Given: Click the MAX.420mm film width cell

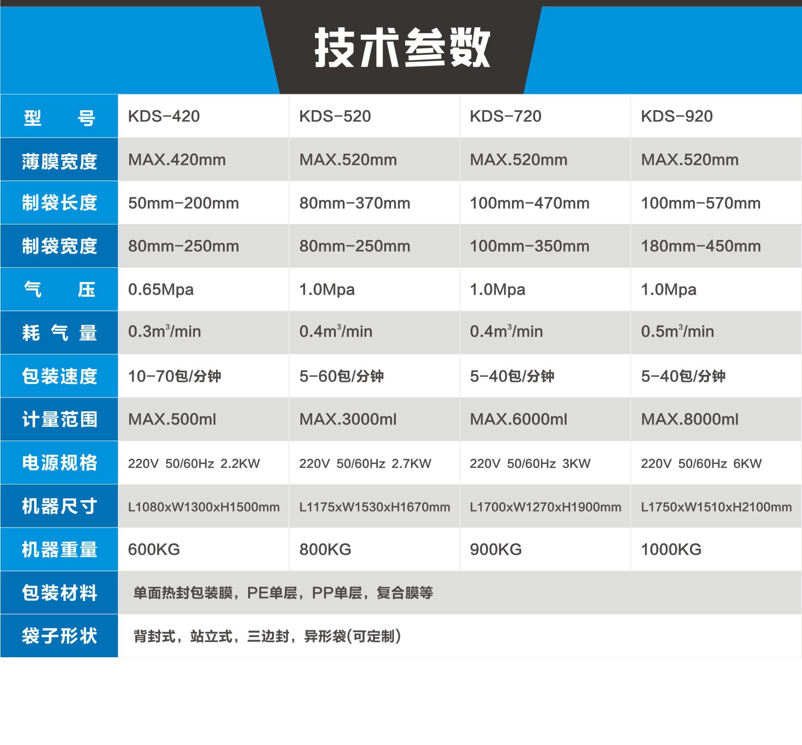Looking at the screenshot, I should tap(177, 160).
